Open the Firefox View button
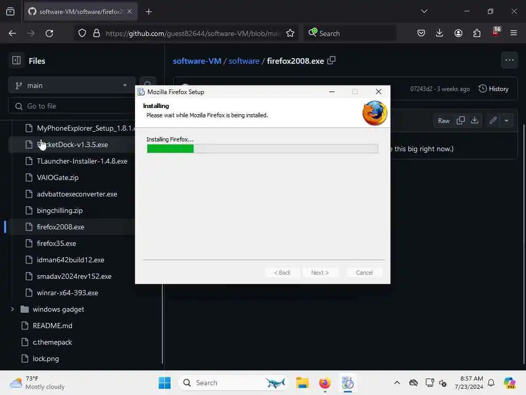This screenshot has height=395, width=526. [x=10, y=11]
